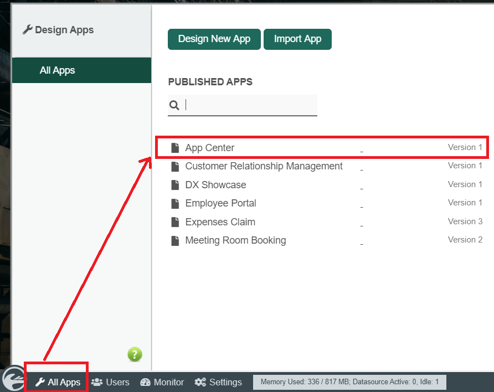Open Settings from the admin bar
The height and width of the screenshot is (392, 494).
click(x=218, y=382)
